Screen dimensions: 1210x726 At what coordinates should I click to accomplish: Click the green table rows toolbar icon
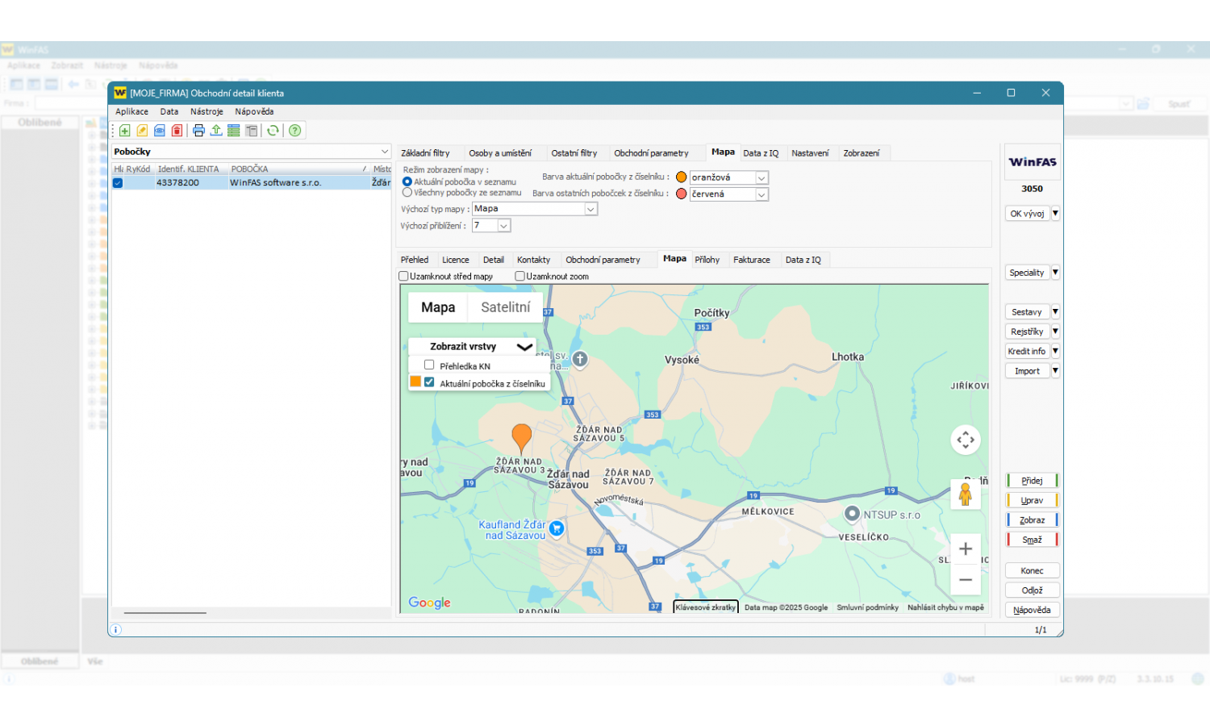(x=234, y=131)
